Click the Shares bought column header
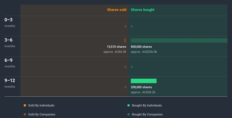 point(142,10)
